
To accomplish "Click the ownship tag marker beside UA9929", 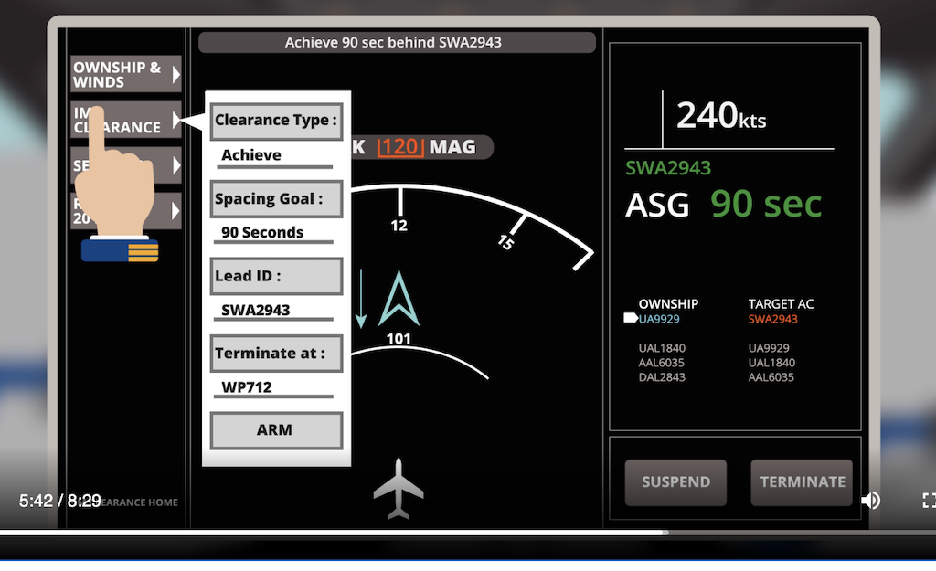I will pyautogui.click(x=630, y=319).
